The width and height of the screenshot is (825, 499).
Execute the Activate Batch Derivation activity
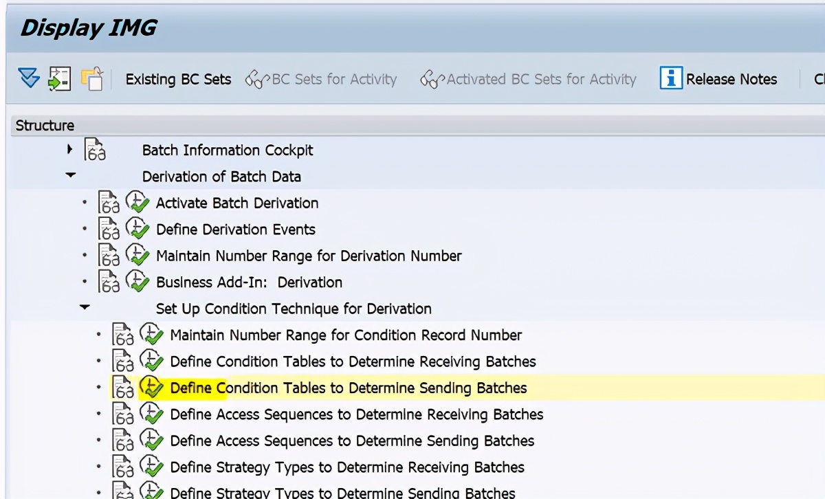click(x=138, y=203)
